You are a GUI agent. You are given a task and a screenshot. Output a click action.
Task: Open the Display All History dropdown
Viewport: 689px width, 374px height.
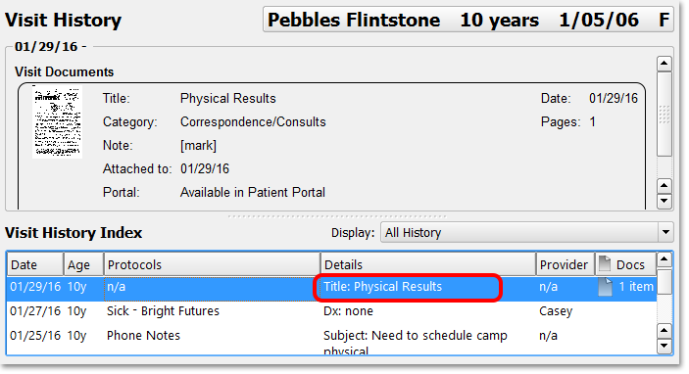[x=526, y=232]
